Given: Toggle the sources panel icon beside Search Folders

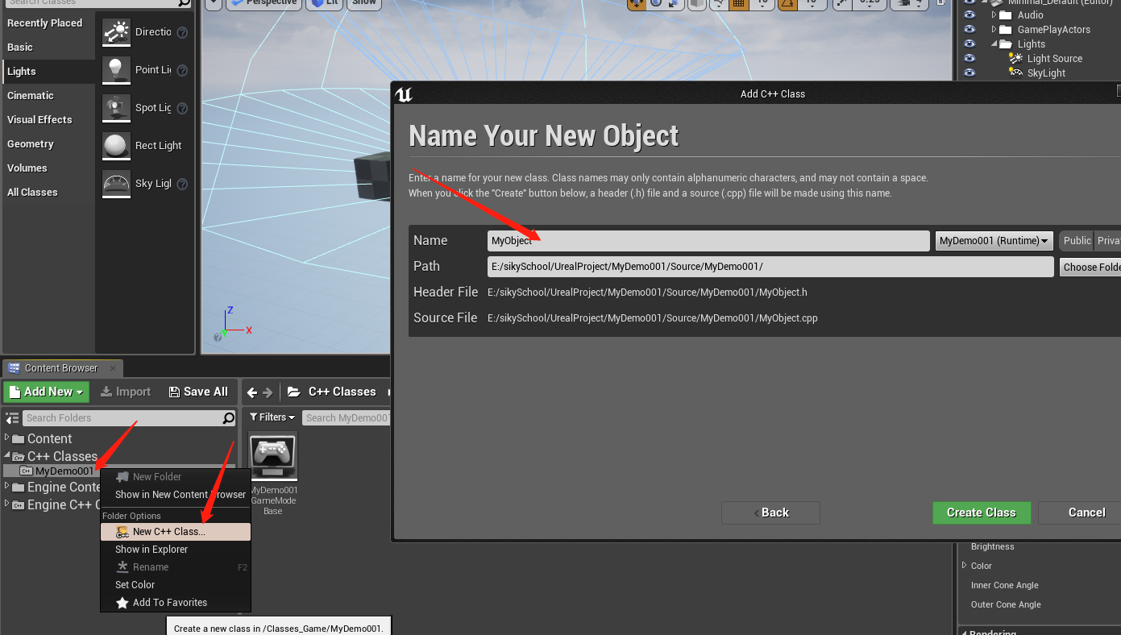Looking at the screenshot, I should [x=12, y=418].
